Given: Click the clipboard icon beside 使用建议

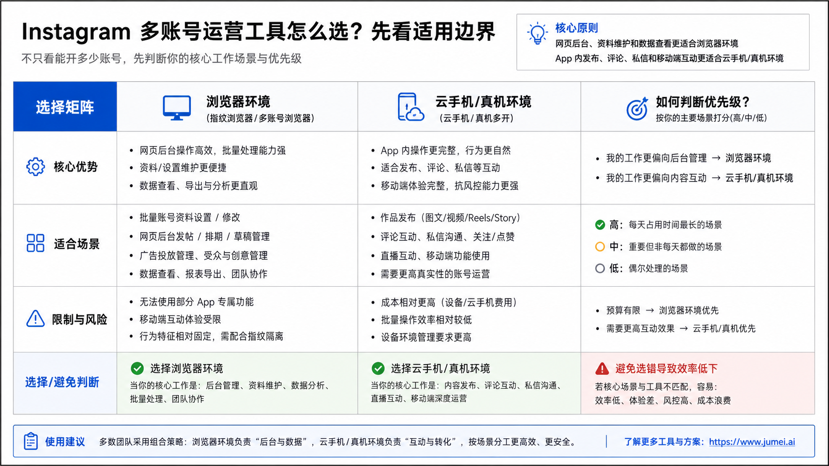Looking at the screenshot, I should 31,441.
